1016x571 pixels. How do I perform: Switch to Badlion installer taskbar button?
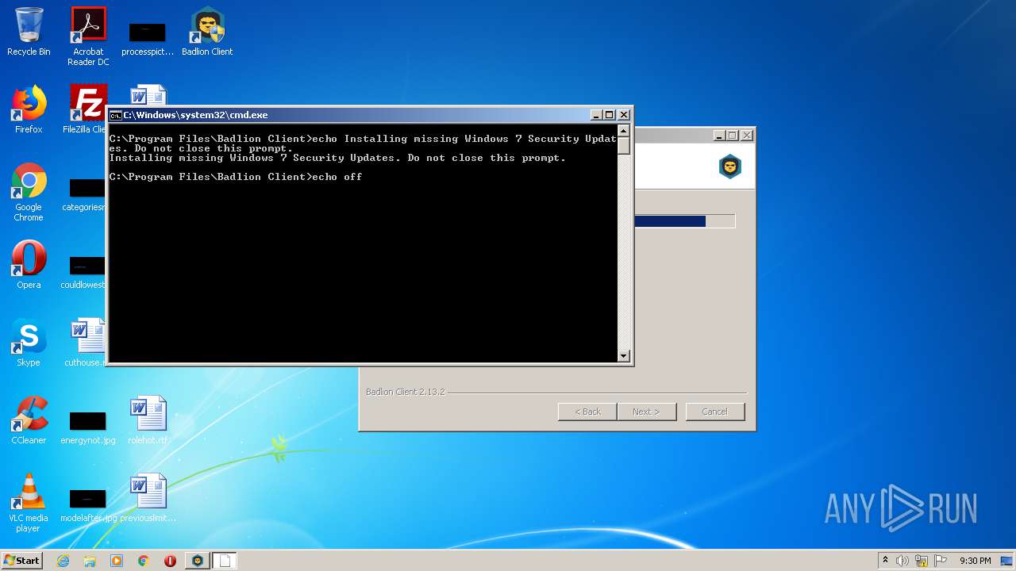[x=198, y=561]
